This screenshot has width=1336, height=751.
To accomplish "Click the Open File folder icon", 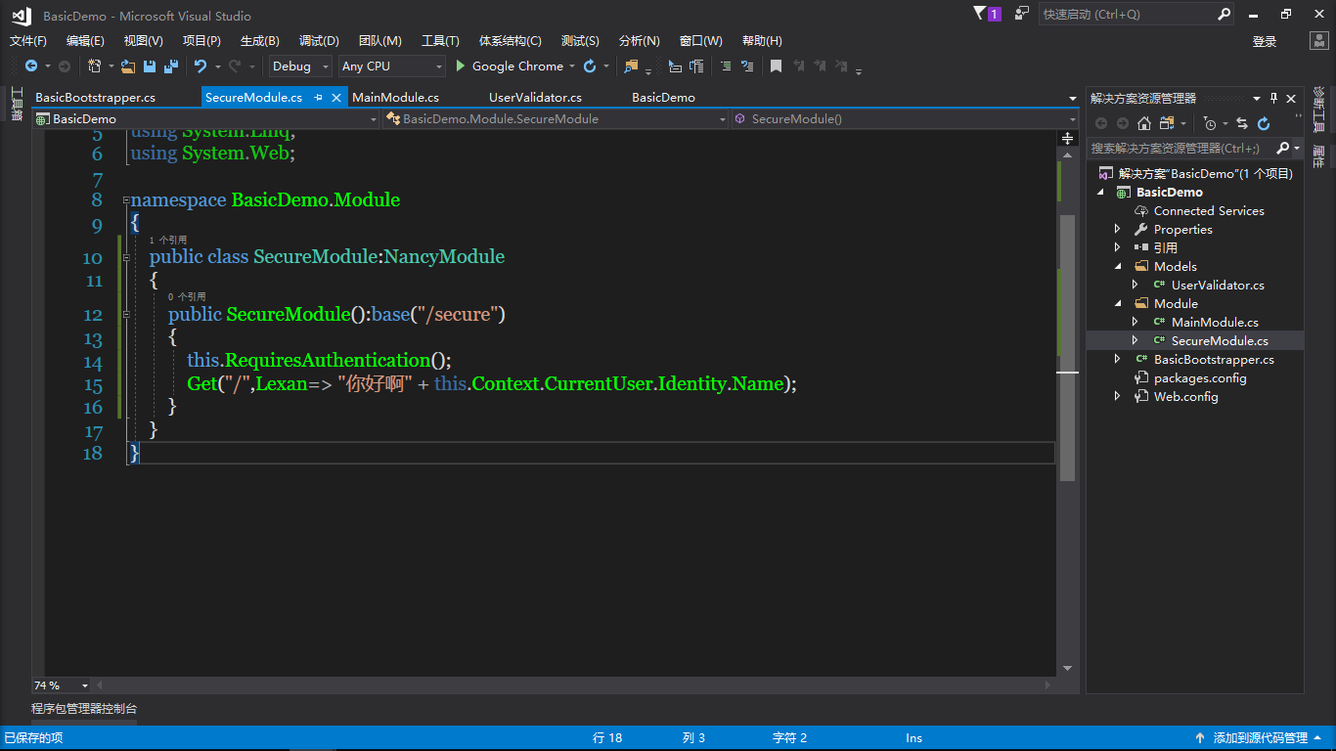I will (128, 66).
